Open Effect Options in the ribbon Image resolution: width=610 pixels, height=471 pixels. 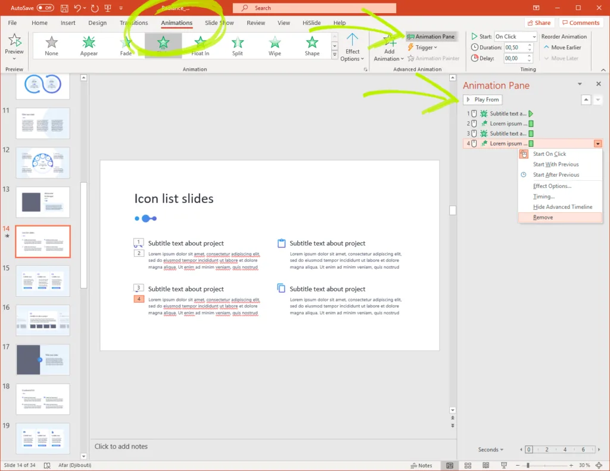[x=352, y=48]
